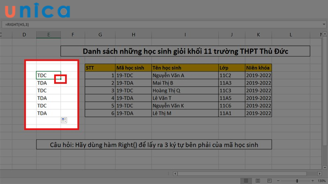Click the Auto Fill Options icon
This screenshot has width=328, height=184.
(64, 120)
